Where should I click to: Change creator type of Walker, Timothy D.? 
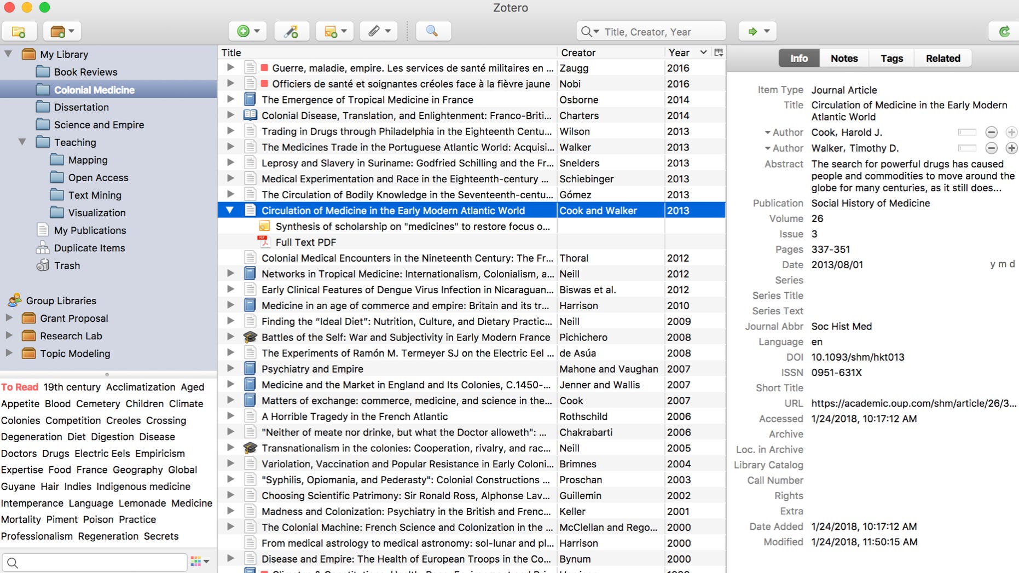click(784, 148)
